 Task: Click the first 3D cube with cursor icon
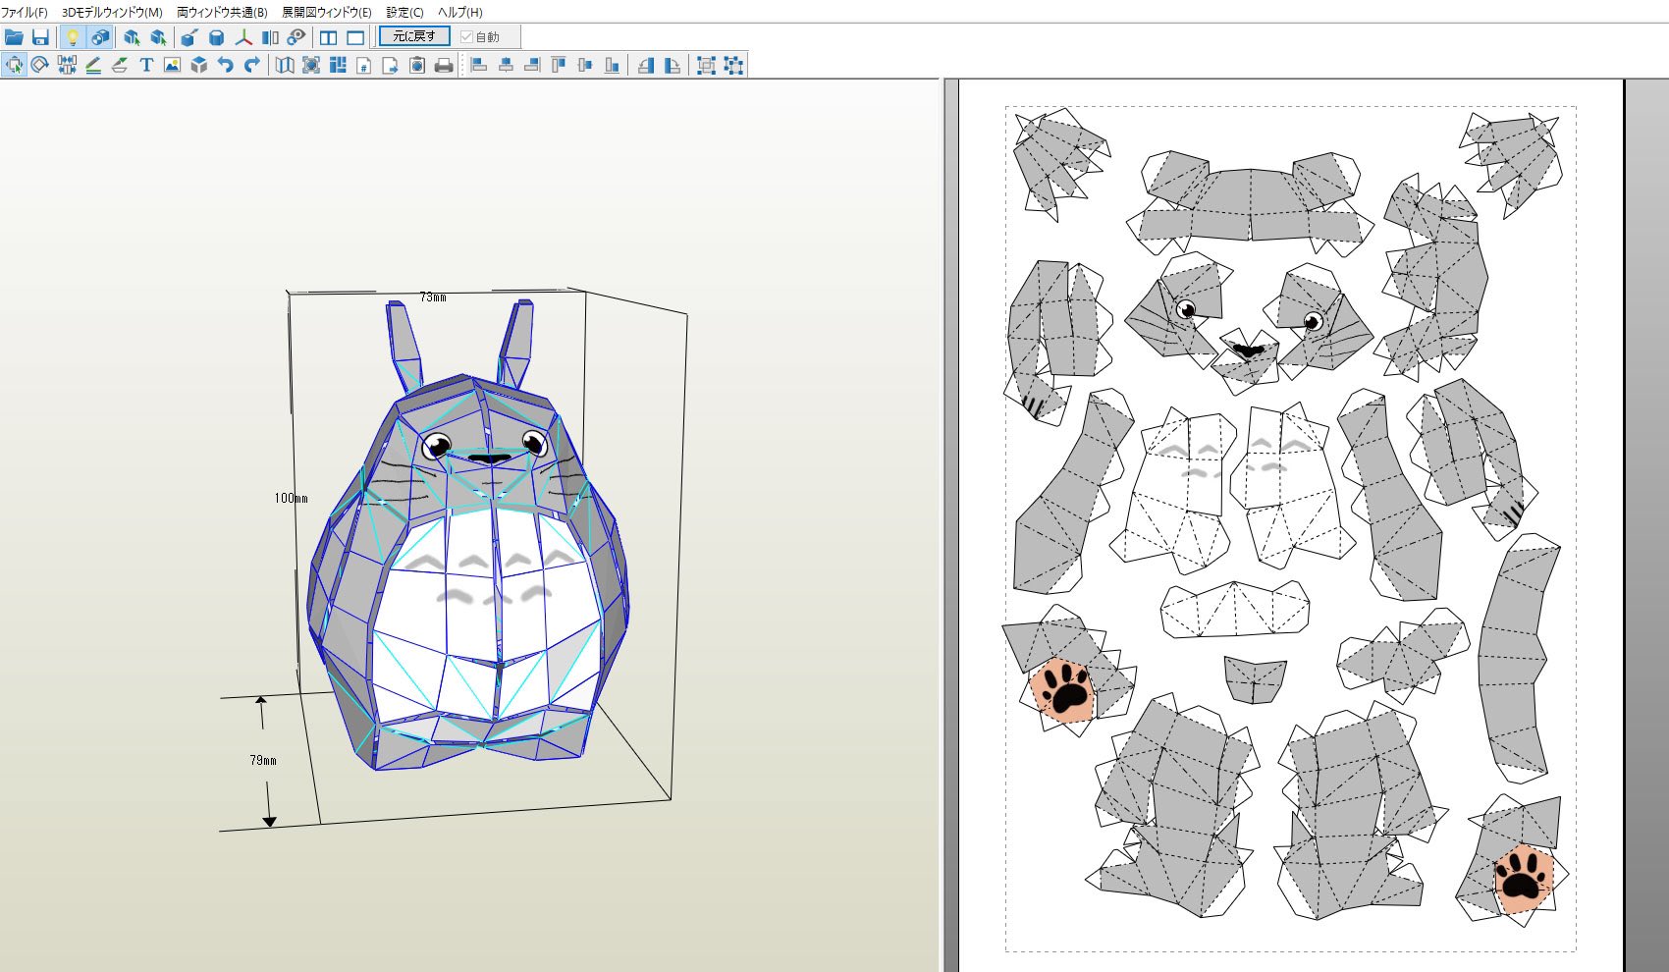click(132, 37)
